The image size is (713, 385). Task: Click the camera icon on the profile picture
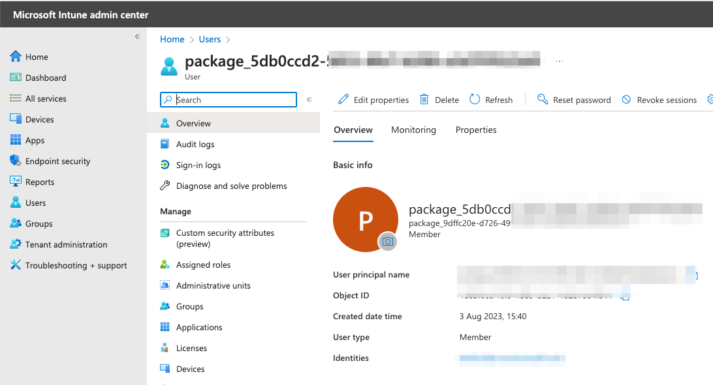[388, 242]
